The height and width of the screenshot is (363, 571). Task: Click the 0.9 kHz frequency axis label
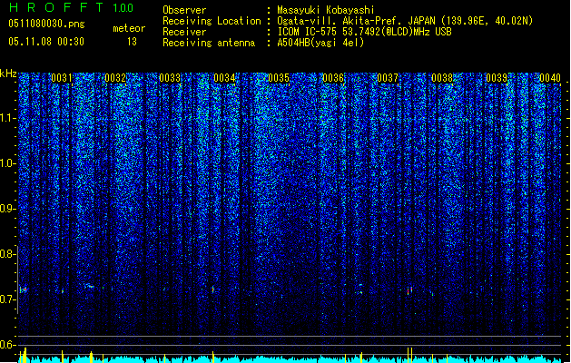pyautogui.click(x=8, y=209)
